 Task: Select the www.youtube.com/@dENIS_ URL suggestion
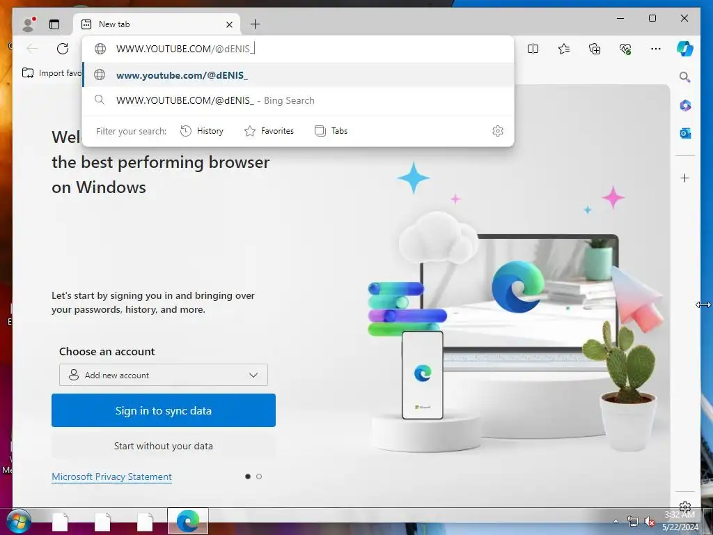(x=298, y=75)
